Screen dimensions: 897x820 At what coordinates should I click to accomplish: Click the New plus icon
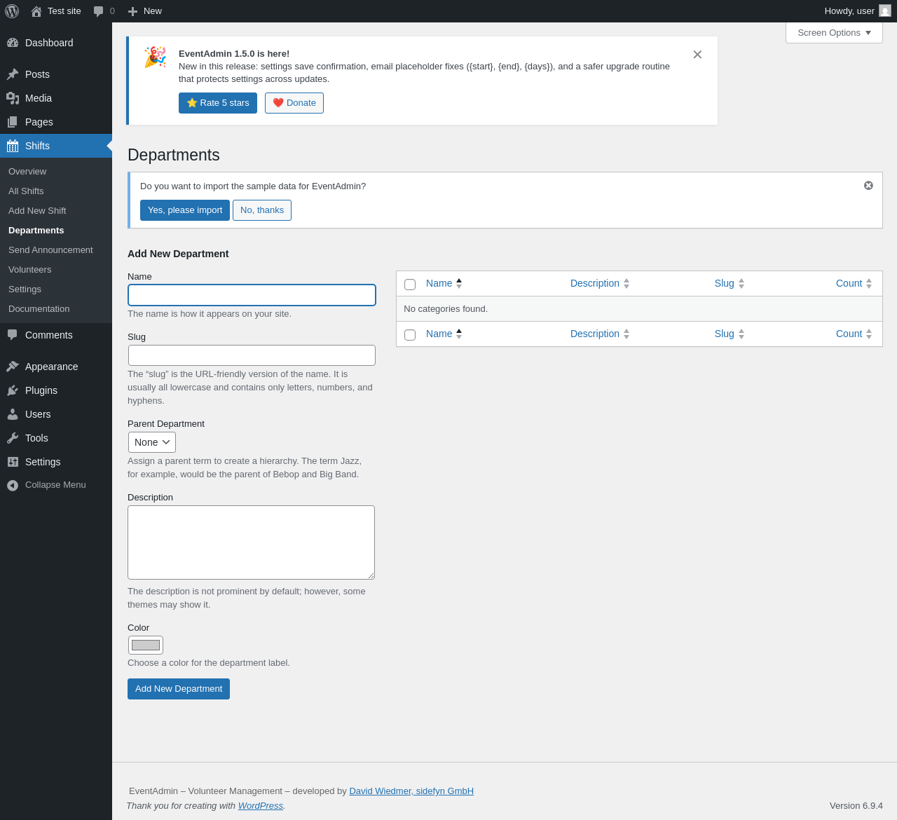tap(132, 11)
